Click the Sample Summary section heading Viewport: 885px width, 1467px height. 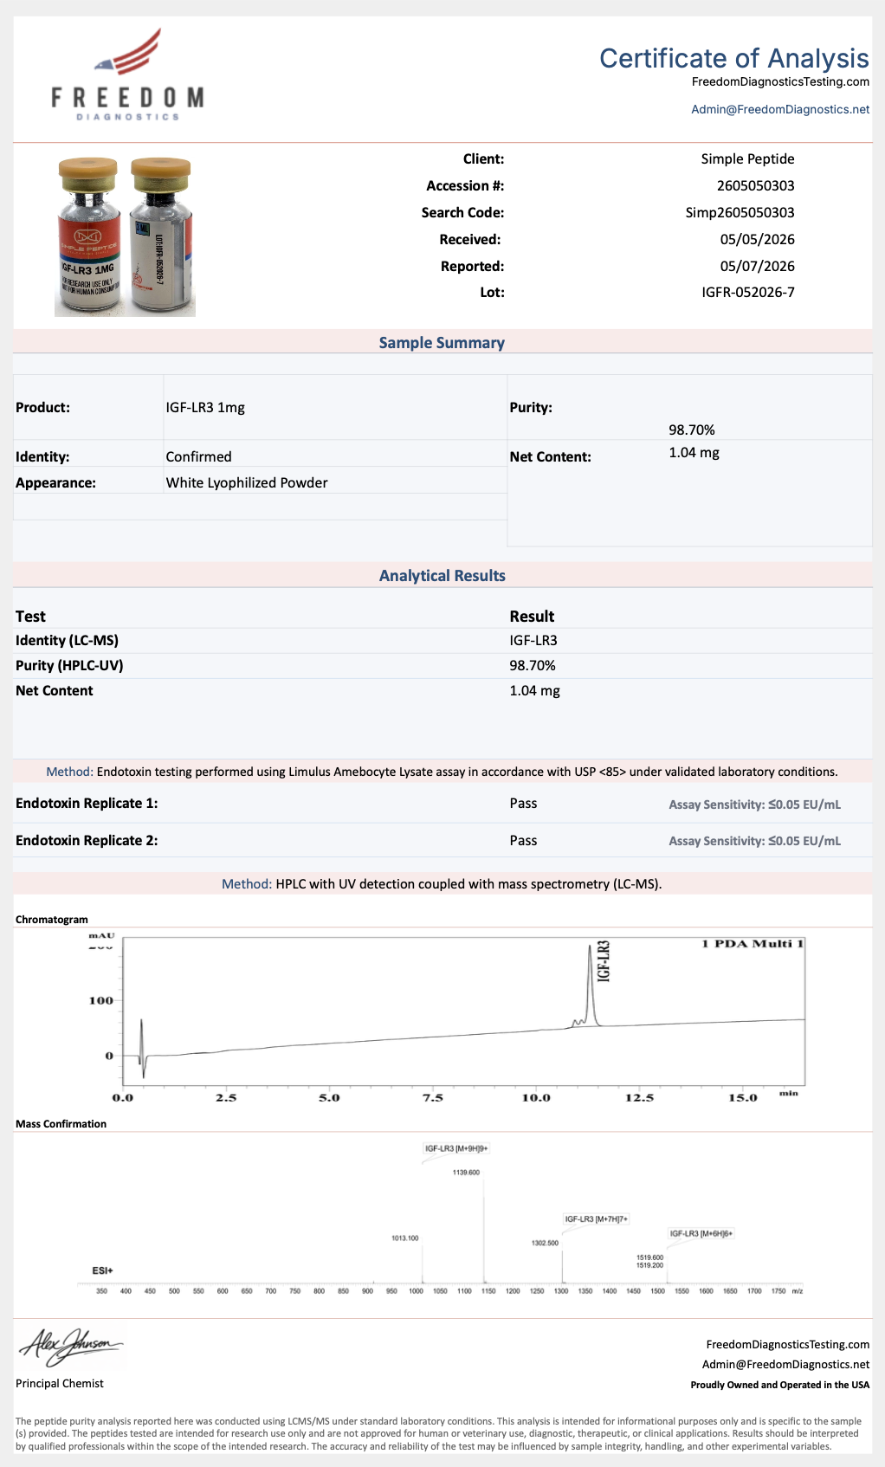click(x=442, y=343)
